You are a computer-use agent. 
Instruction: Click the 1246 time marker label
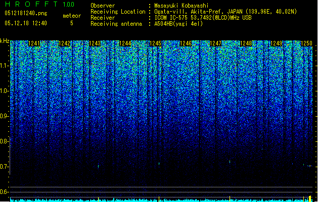[186, 43]
